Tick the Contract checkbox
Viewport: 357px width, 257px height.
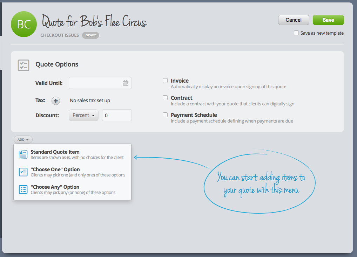tap(165, 98)
